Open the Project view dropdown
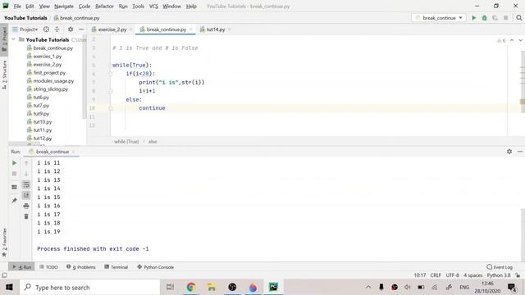 [x=25, y=29]
